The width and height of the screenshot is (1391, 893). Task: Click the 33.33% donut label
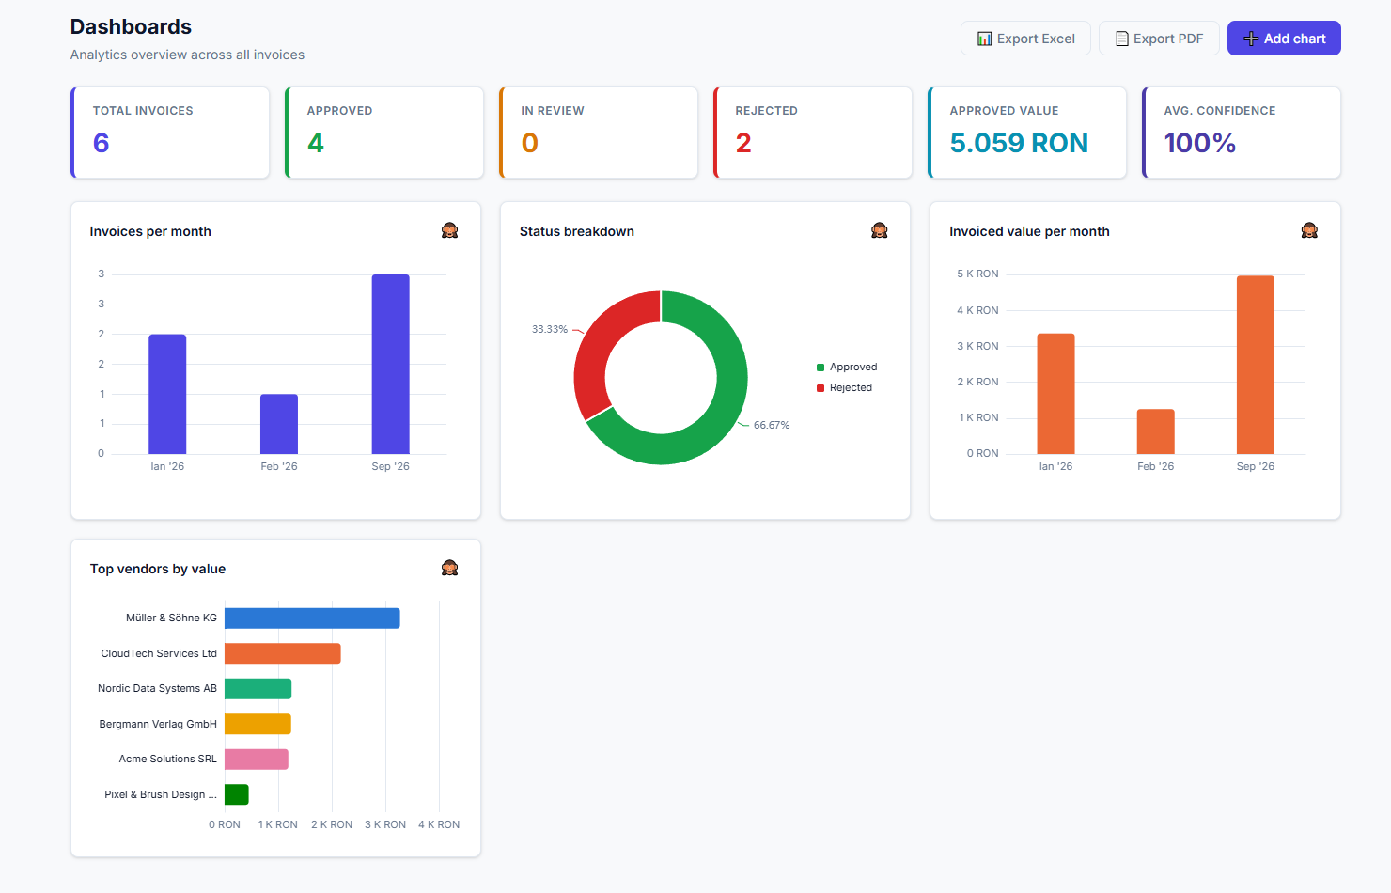pos(550,330)
